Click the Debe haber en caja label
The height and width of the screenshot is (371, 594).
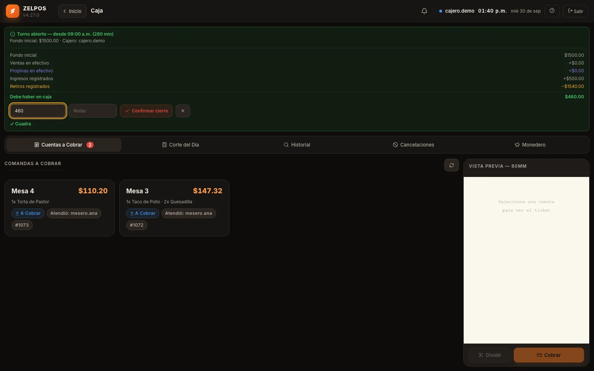pyautogui.click(x=31, y=97)
